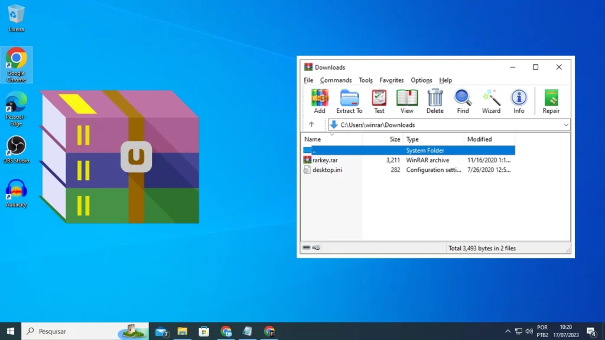Click the Add archive toolbar icon

click(319, 100)
